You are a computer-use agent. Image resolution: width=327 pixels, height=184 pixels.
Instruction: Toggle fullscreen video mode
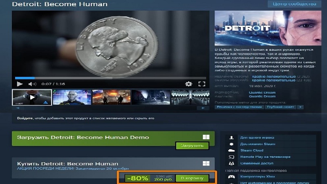click(202, 84)
